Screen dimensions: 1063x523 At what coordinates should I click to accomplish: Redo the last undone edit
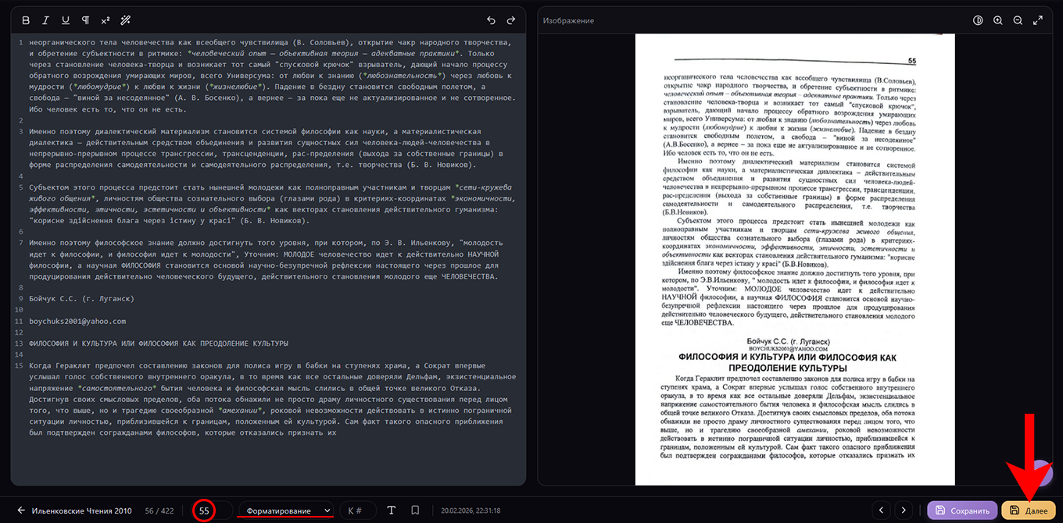coord(511,20)
